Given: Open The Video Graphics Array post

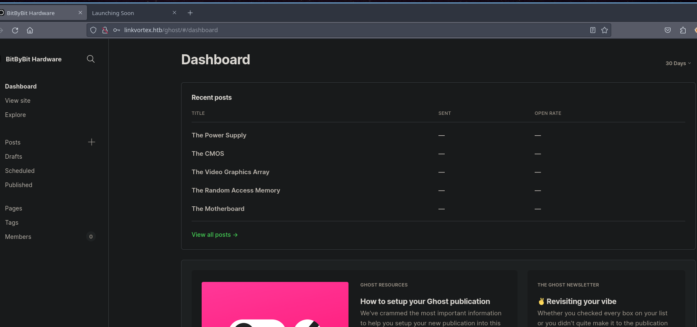Looking at the screenshot, I should click(x=231, y=172).
